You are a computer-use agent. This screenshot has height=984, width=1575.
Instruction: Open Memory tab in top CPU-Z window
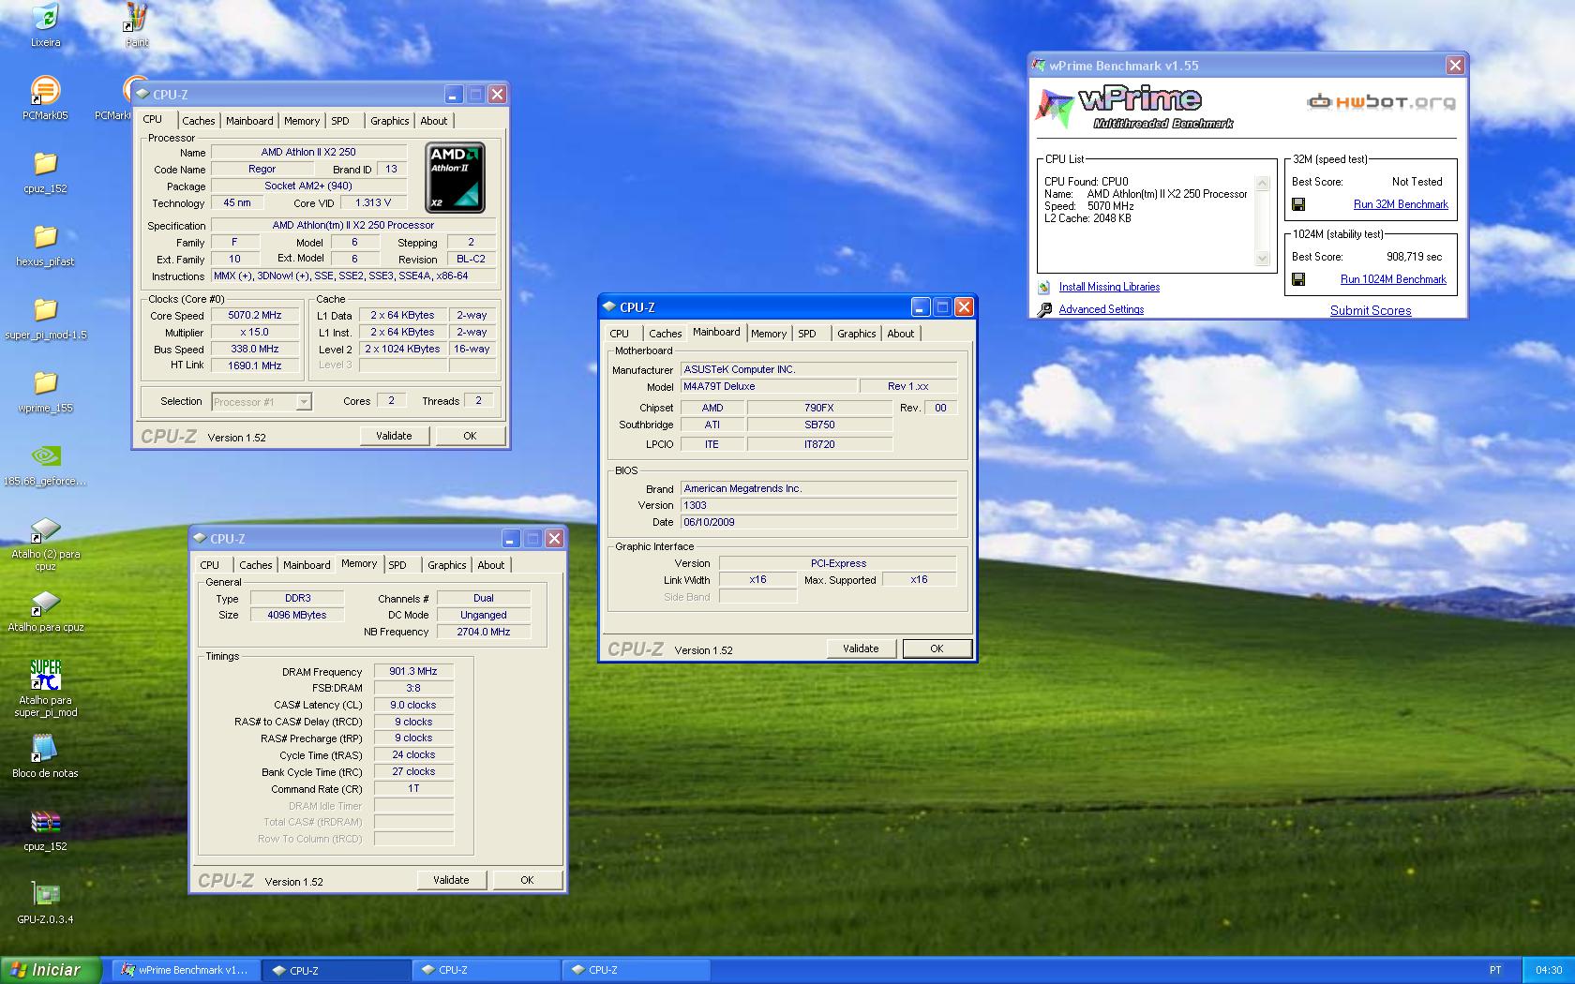coord(302,121)
